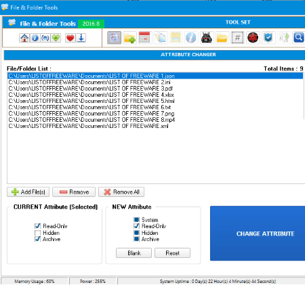Toggle Hidden checkbox under NEW Attribute
Viewport: 305px width, 285px height.
(136, 233)
